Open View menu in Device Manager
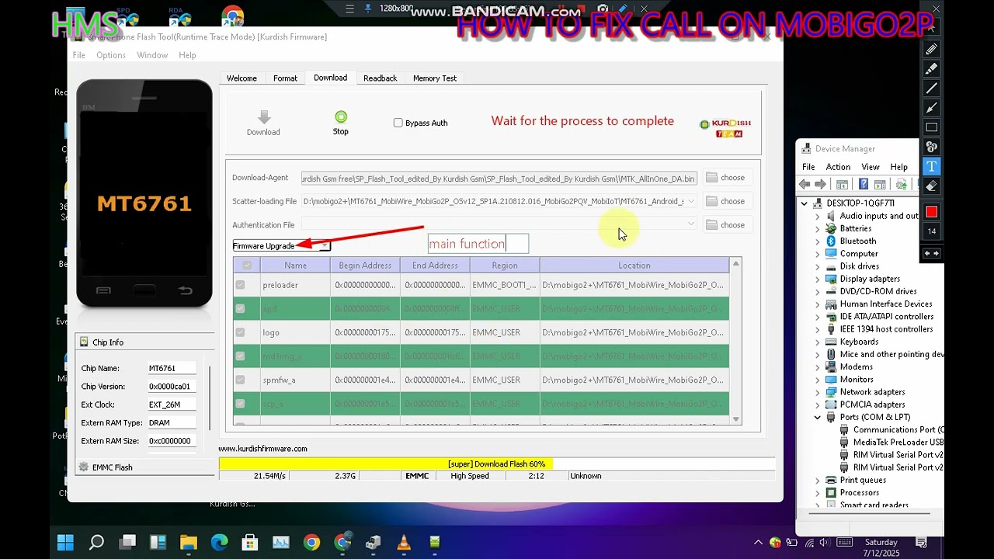994x559 pixels. coord(871,167)
